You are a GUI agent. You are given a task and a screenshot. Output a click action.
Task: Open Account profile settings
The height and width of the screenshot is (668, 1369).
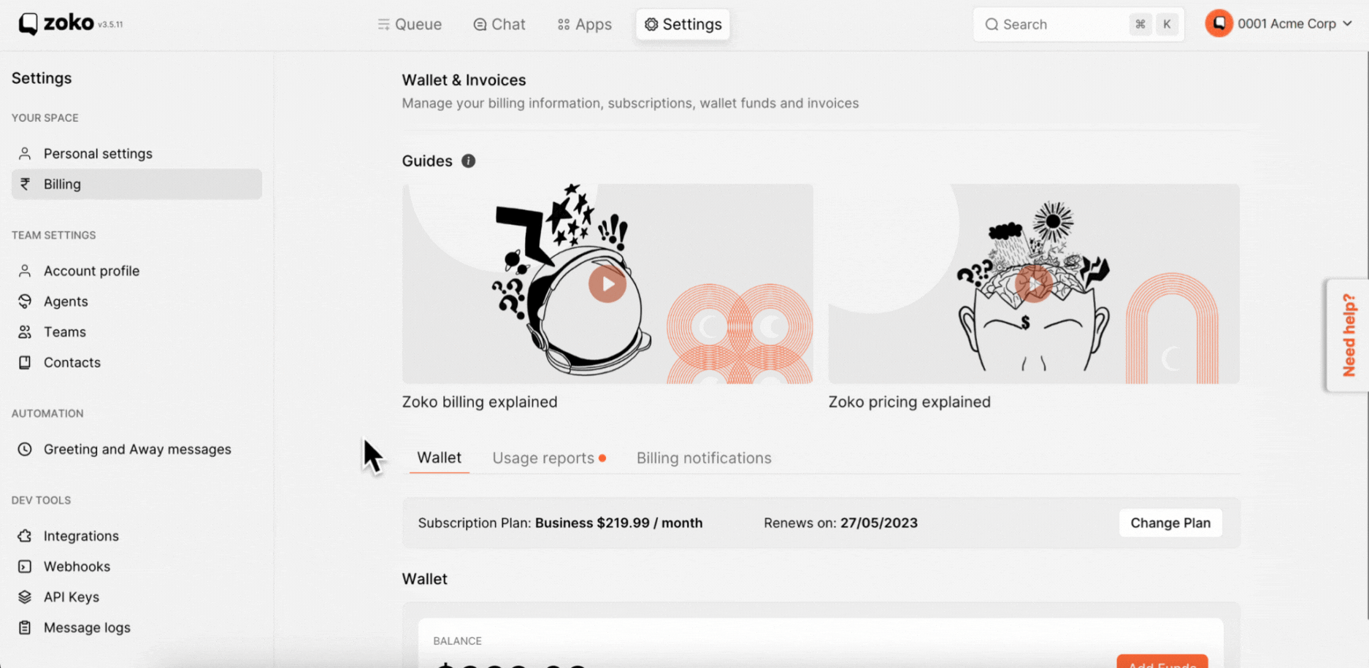coord(137,271)
